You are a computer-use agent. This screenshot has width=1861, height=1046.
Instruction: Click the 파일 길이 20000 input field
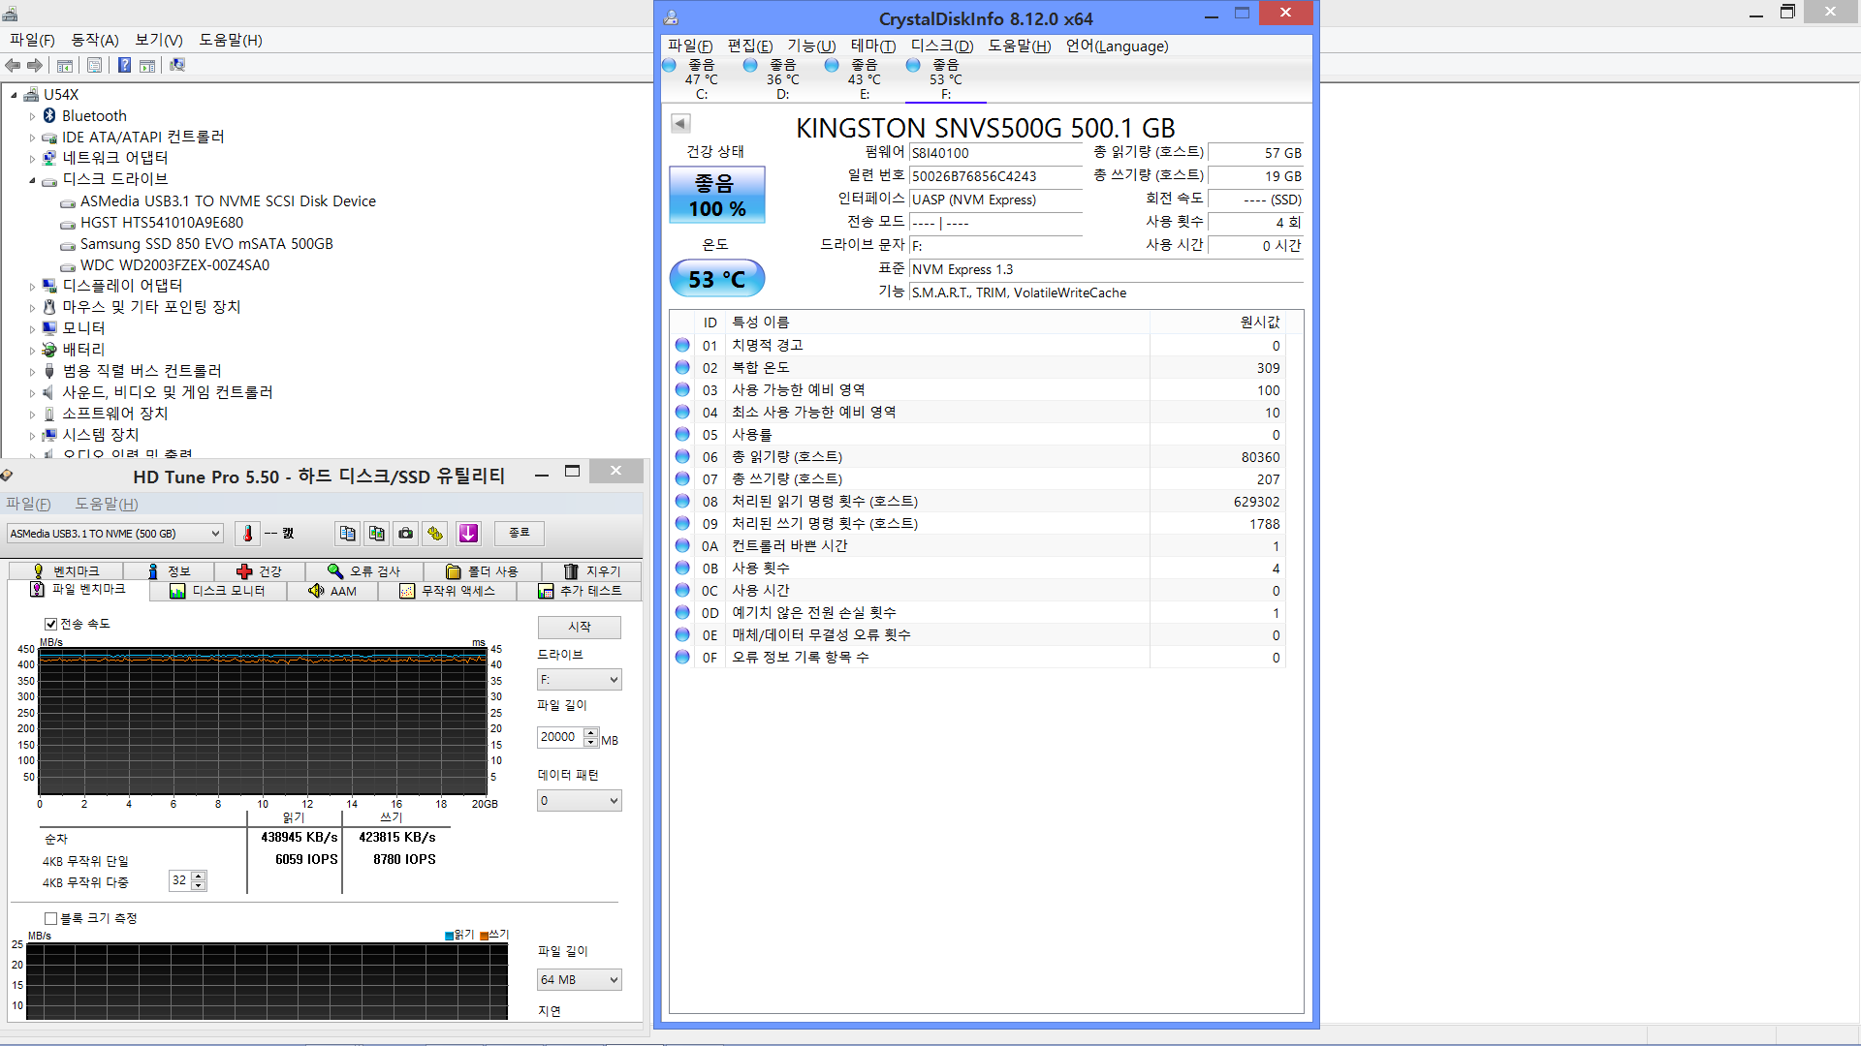point(560,737)
